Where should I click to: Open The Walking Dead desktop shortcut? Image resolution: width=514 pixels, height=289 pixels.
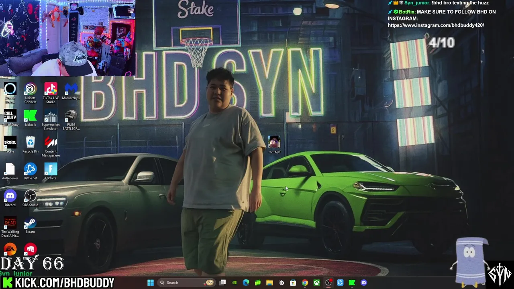(10, 227)
